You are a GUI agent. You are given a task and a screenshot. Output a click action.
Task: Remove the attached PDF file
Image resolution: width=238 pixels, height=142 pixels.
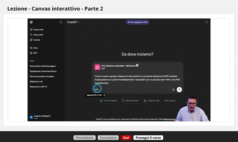(x=137, y=65)
